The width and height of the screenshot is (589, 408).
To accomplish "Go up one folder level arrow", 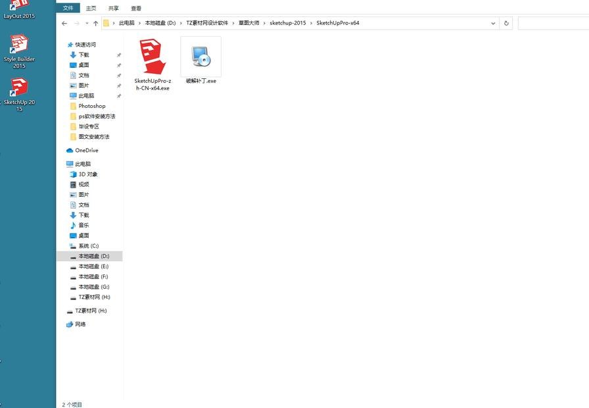I will (96, 23).
